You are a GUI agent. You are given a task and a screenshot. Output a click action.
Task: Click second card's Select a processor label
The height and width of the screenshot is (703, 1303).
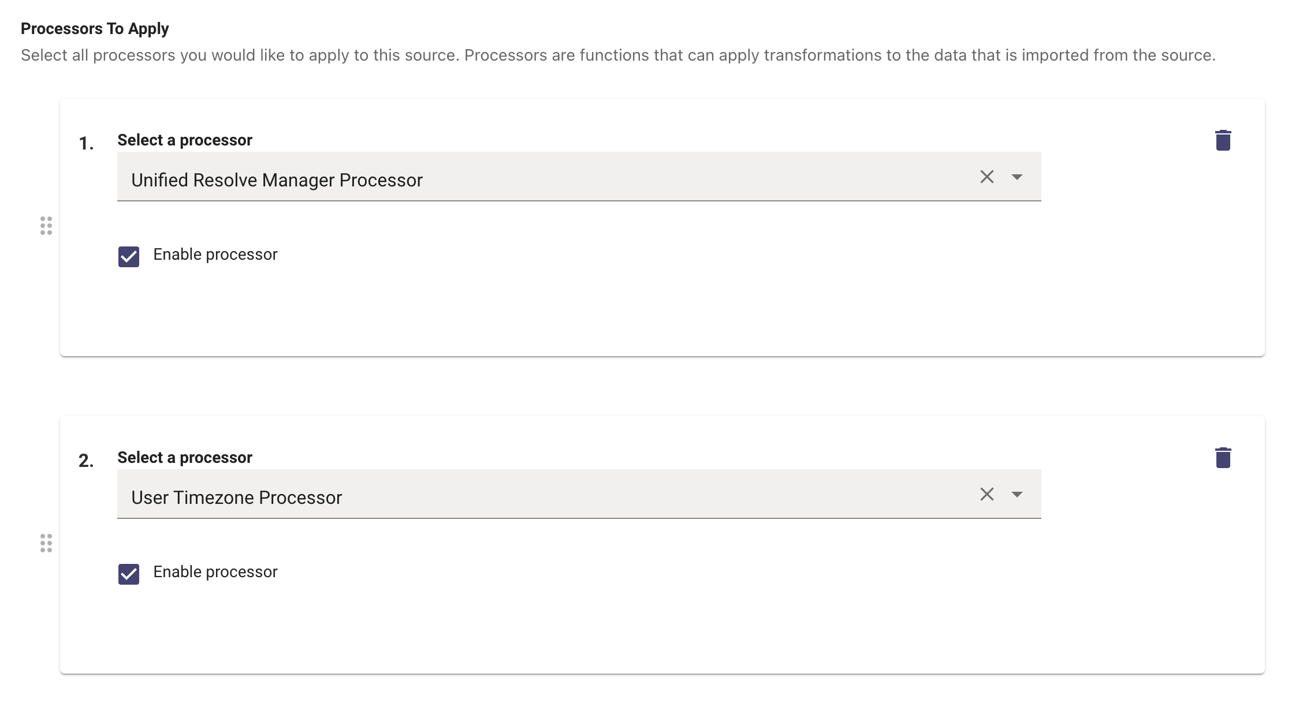pos(185,458)
